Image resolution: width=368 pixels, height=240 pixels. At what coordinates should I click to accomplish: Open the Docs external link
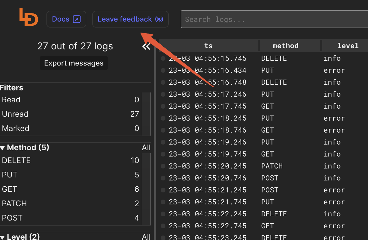point(66,19)
